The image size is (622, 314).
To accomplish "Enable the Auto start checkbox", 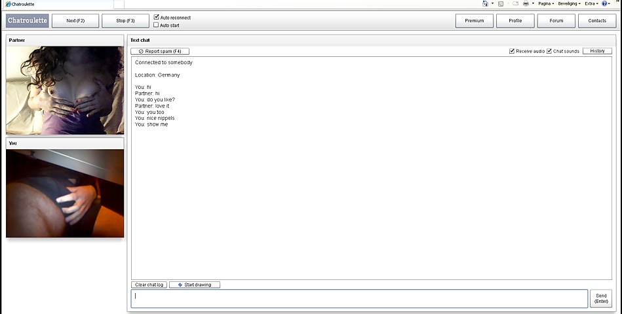I will click(x=156, y=25).
